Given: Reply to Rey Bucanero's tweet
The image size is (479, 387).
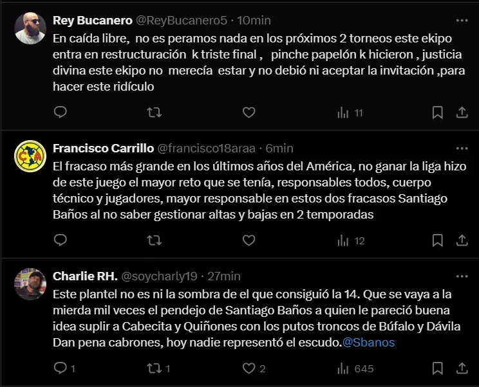Looking at the screenshot, I should point(60,113).
